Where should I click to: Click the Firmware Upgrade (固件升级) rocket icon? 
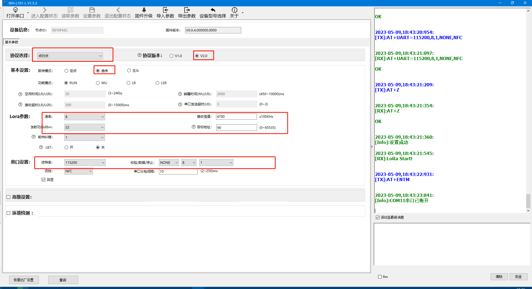point(144,10)
